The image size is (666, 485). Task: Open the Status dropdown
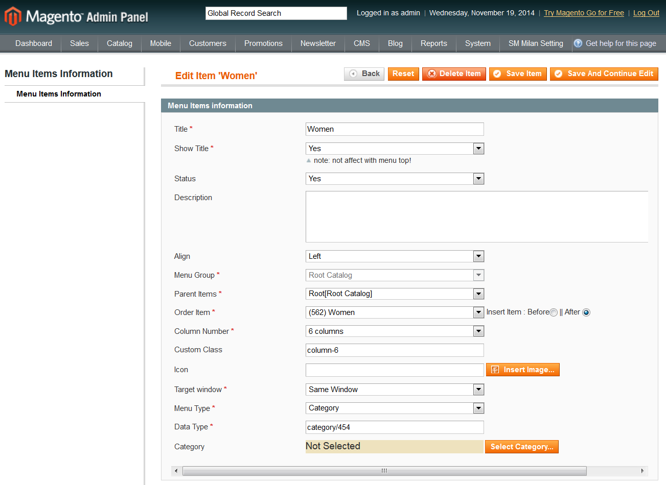coord(395,179)
